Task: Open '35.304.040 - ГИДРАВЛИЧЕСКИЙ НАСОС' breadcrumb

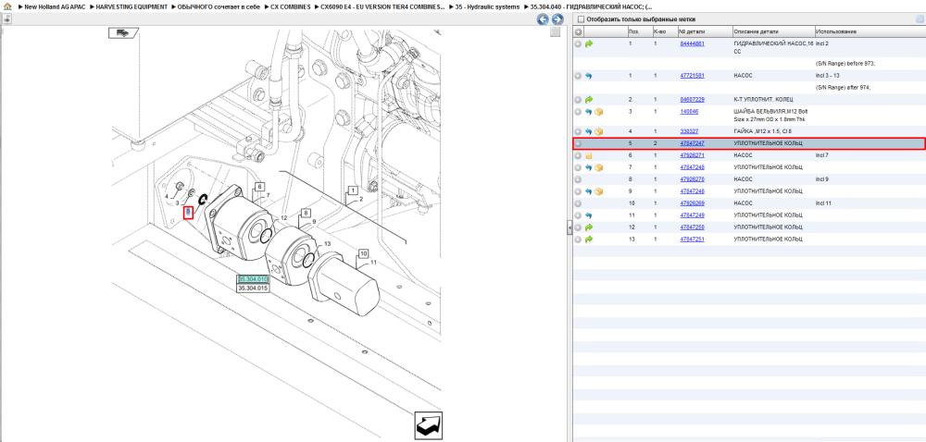Action: coord(591,7)
